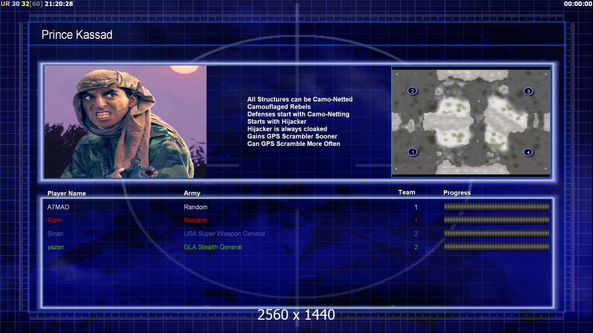Click the UR 30 32 fps overlay
Image resolution: width=593 pixels, height=333 pixels.
pyautogui.click(x=22, y=4)
